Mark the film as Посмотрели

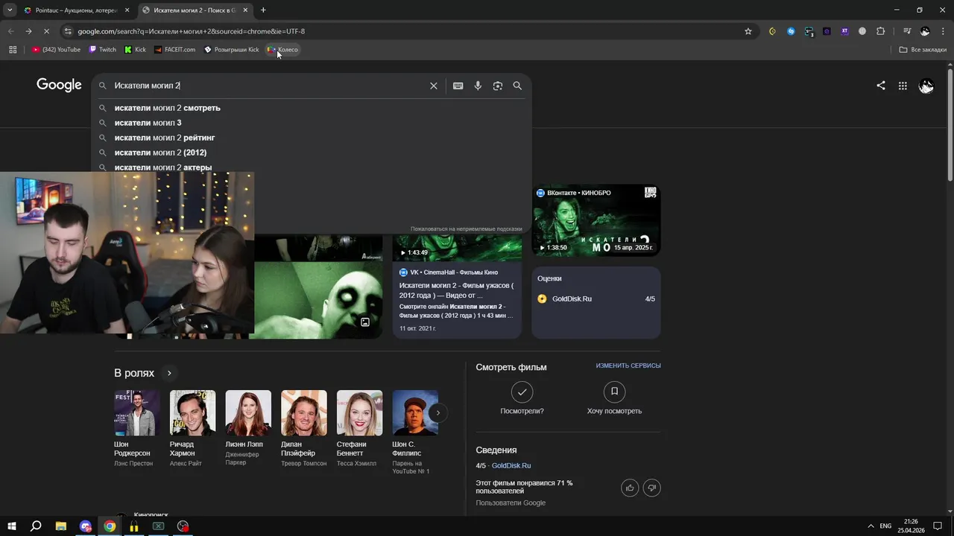pyautogui.click(x=522, y=392)
